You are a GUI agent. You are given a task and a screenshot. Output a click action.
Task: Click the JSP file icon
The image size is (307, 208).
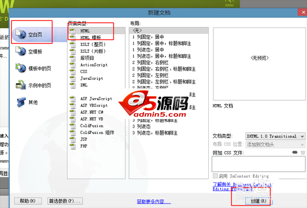click(x=73, y=140)
